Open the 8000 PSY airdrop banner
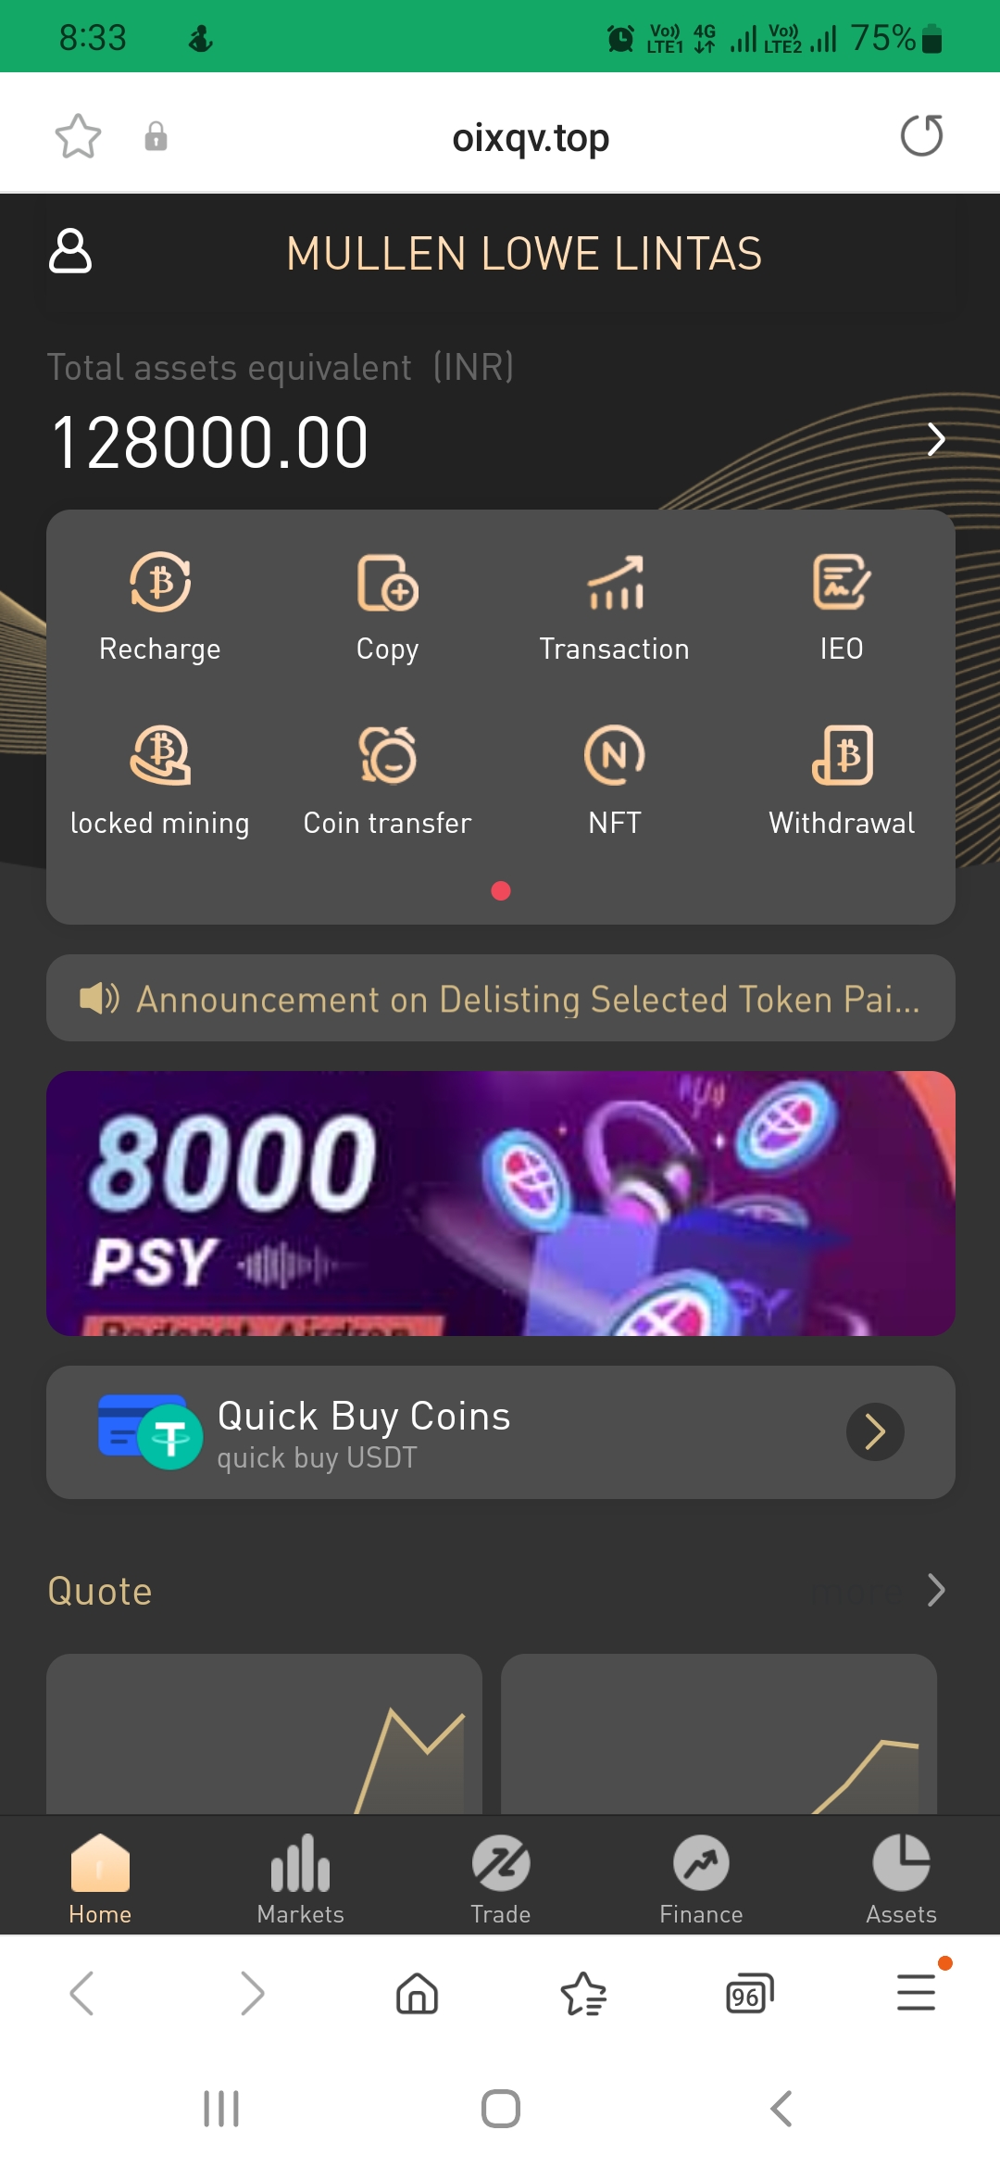The image size is (1000, 2168). tap(501, 1203)
